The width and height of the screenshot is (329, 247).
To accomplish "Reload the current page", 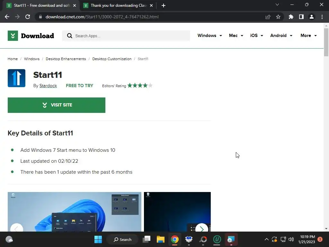I will [x=28, y=17].
